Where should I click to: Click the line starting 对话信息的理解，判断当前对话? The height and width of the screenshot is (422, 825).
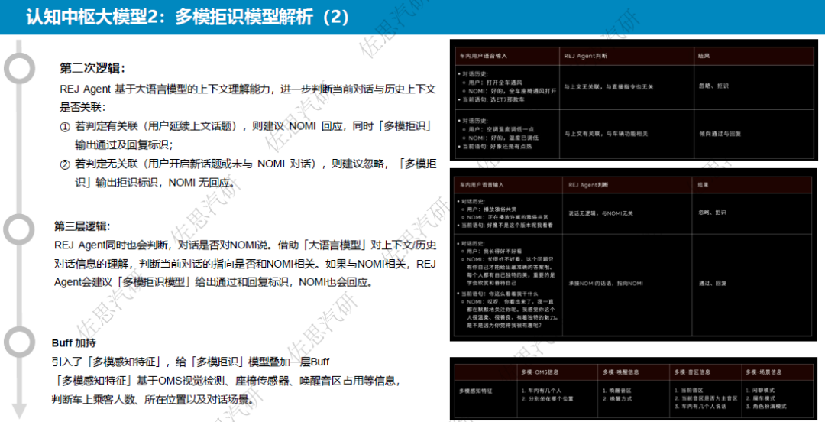point(245,264)
